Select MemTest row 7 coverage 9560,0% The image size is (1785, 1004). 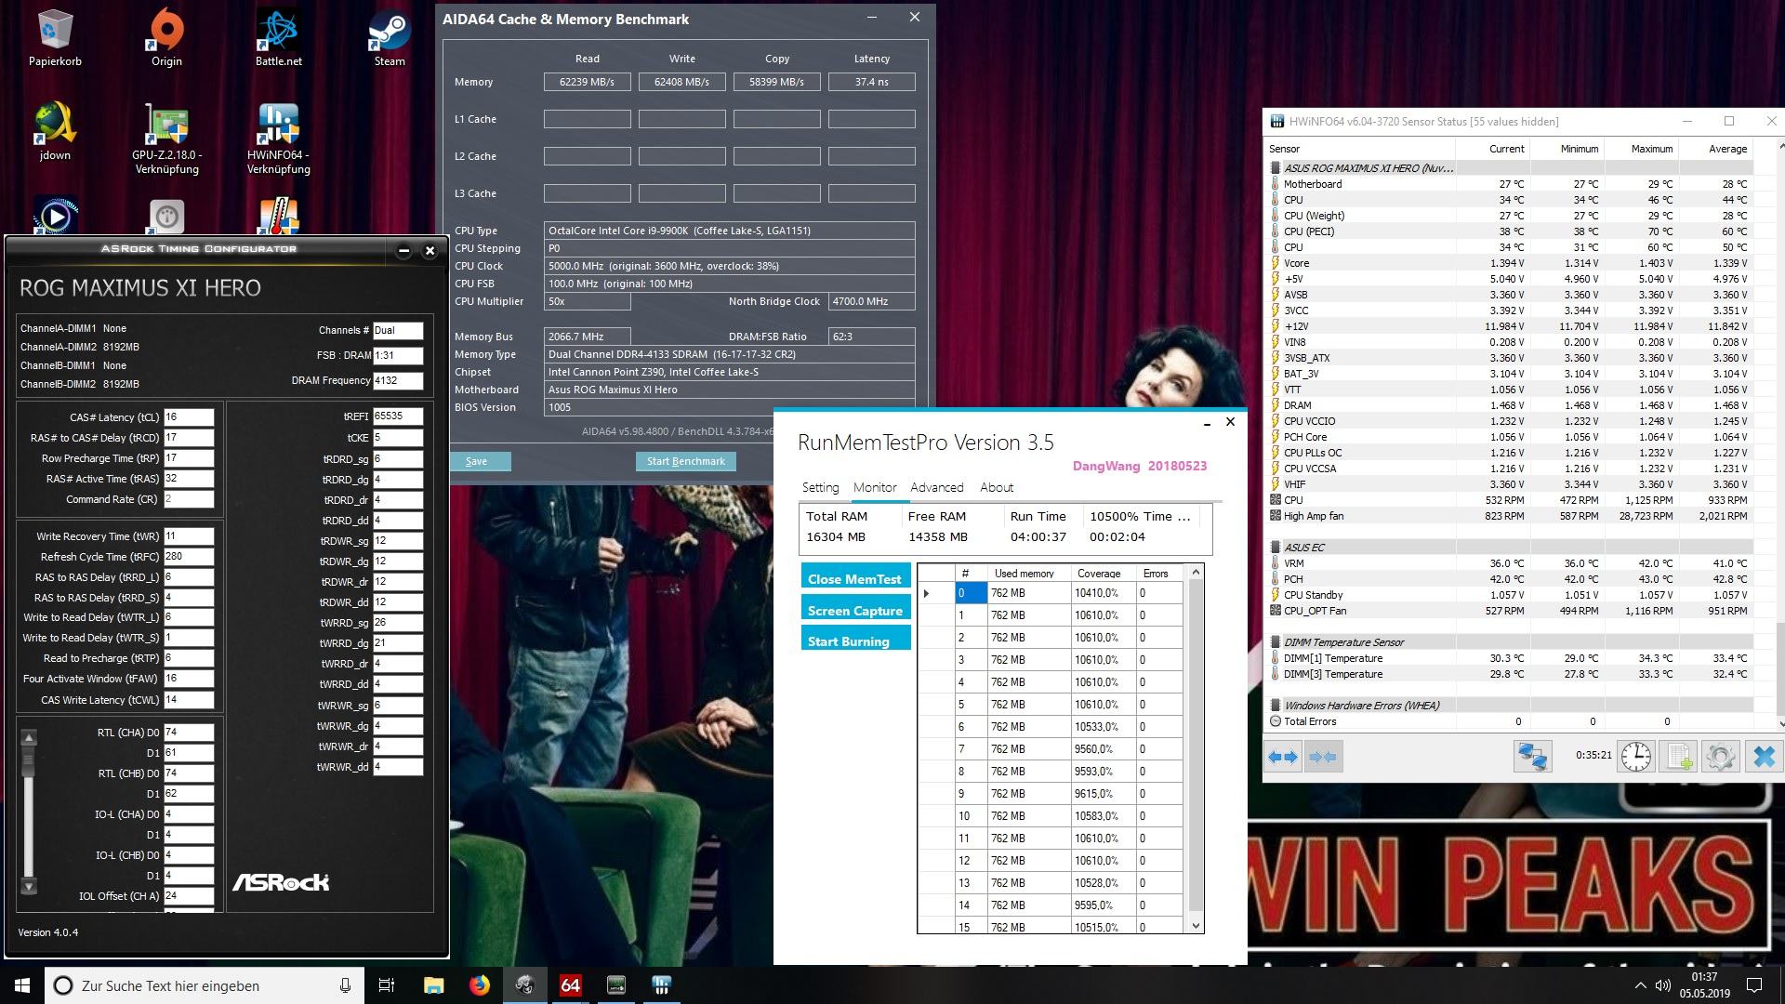1051,749
